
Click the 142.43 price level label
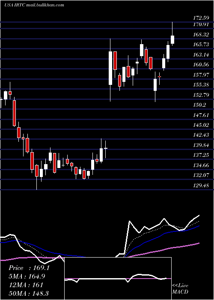(x=201, y=135)
